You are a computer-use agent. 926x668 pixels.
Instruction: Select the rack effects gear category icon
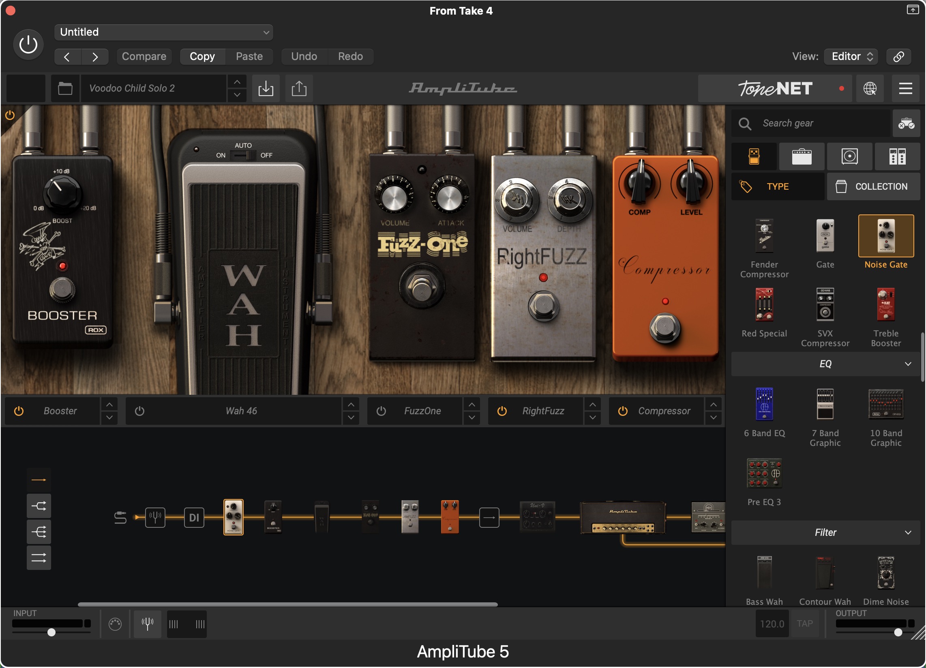(x=897, y=156)
